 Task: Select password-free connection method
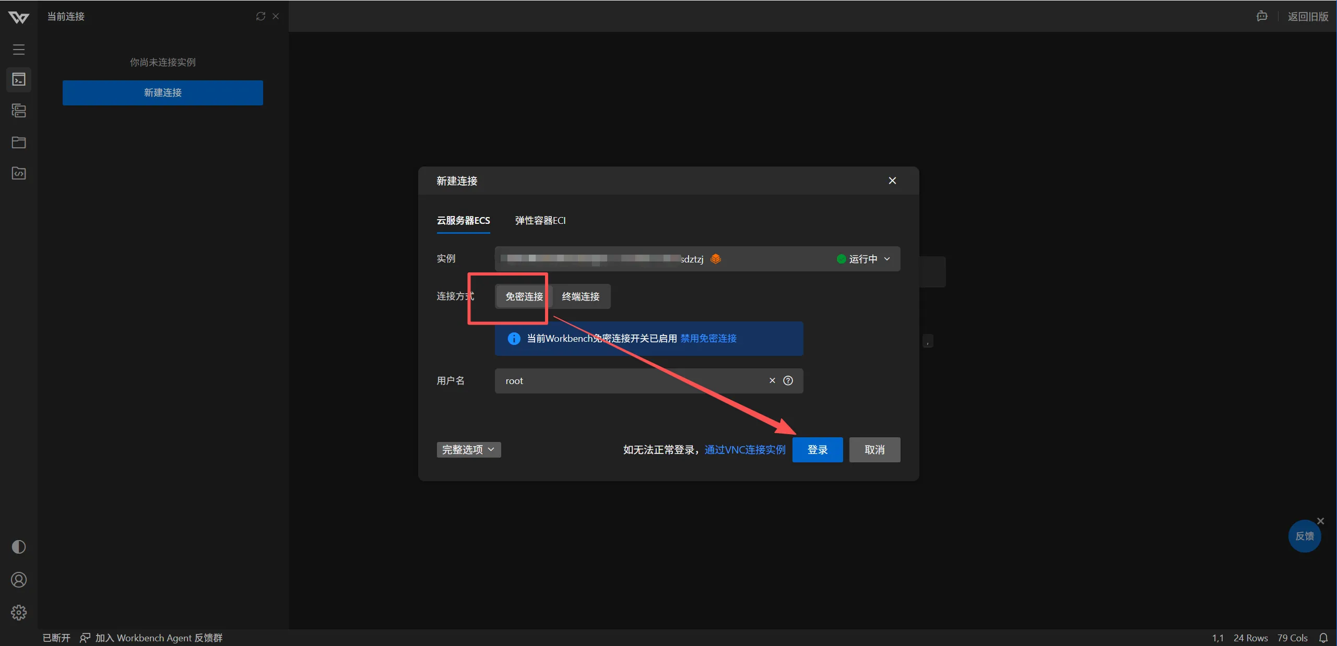(524, 296)
